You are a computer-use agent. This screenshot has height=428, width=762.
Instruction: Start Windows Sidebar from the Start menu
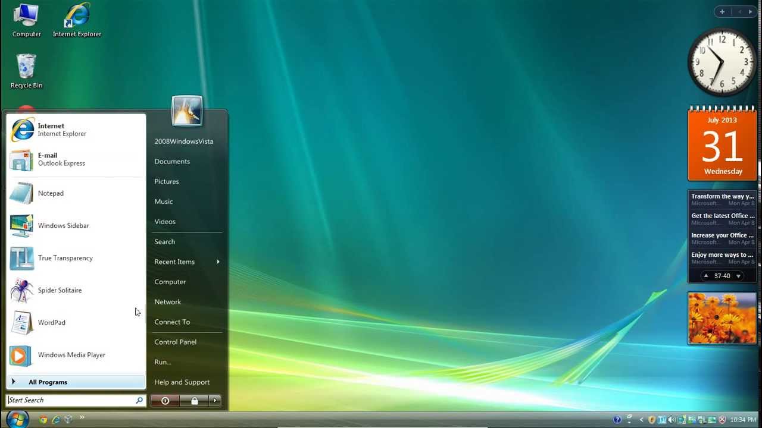tap(76, 226)
